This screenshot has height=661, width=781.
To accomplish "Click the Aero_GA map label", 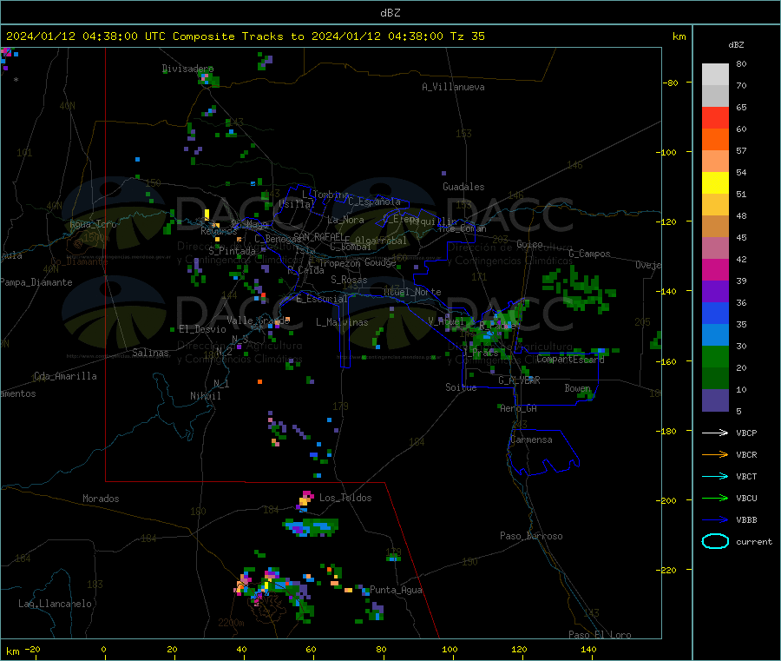I will point(519,408).
